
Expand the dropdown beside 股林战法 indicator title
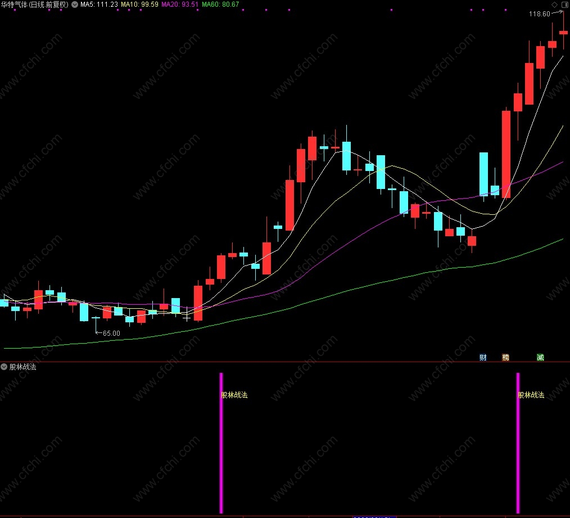pyautogui.click(x=4, y=367)
